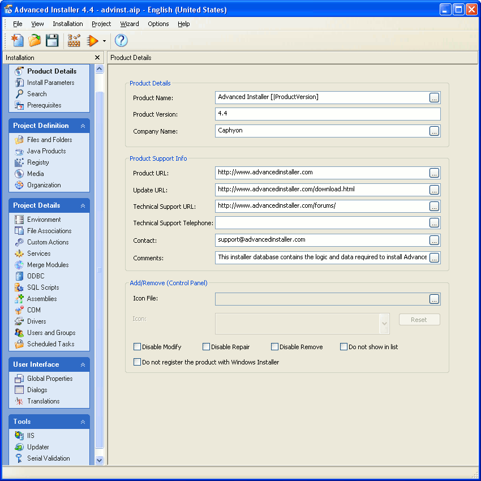This screenshot has height=481, width=481.
Task: Open the Installation menu
Action: click(x=68, y=24)
